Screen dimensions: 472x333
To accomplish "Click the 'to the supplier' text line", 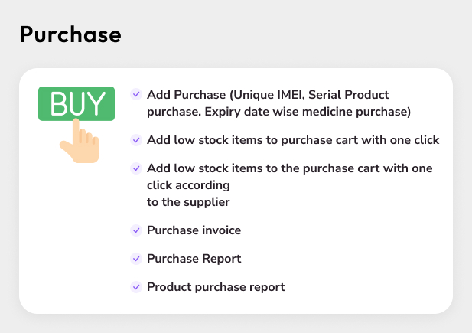I will point(188,202).
